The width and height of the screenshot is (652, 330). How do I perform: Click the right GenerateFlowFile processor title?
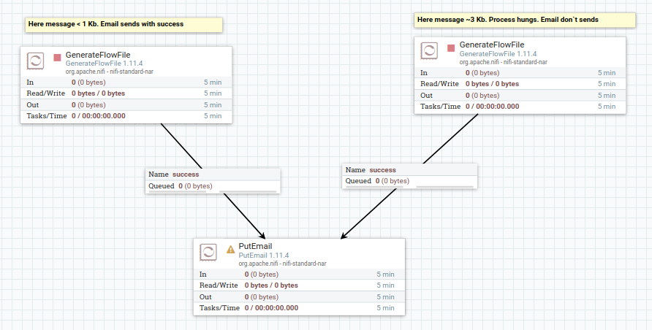pyautogui.click(x=491, y=45)
